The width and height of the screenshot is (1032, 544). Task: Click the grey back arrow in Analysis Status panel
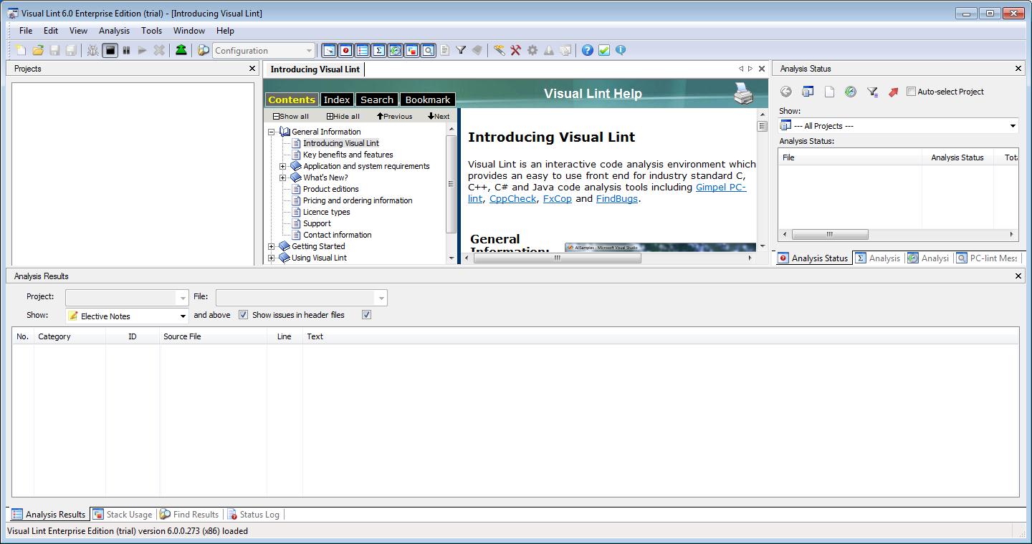click(786, 92)
